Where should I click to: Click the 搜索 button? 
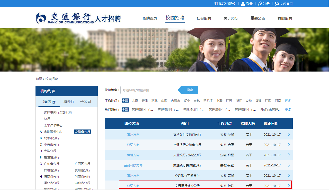click(190, 90)
